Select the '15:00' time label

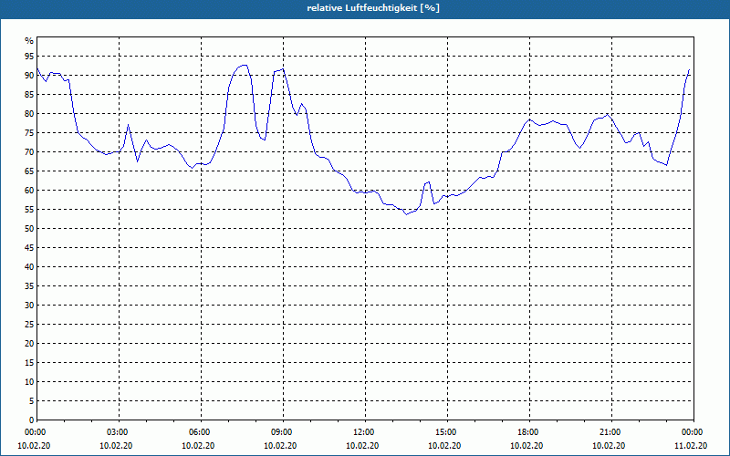(x=445, y=432)
